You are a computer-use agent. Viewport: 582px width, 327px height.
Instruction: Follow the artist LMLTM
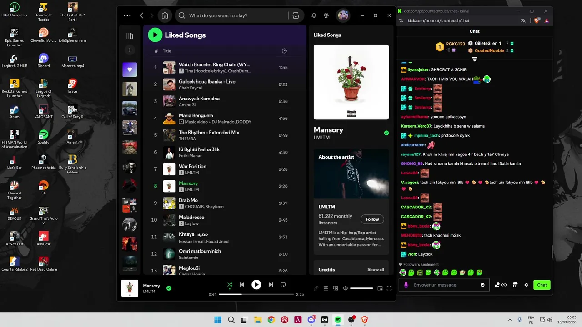[372, 219]
